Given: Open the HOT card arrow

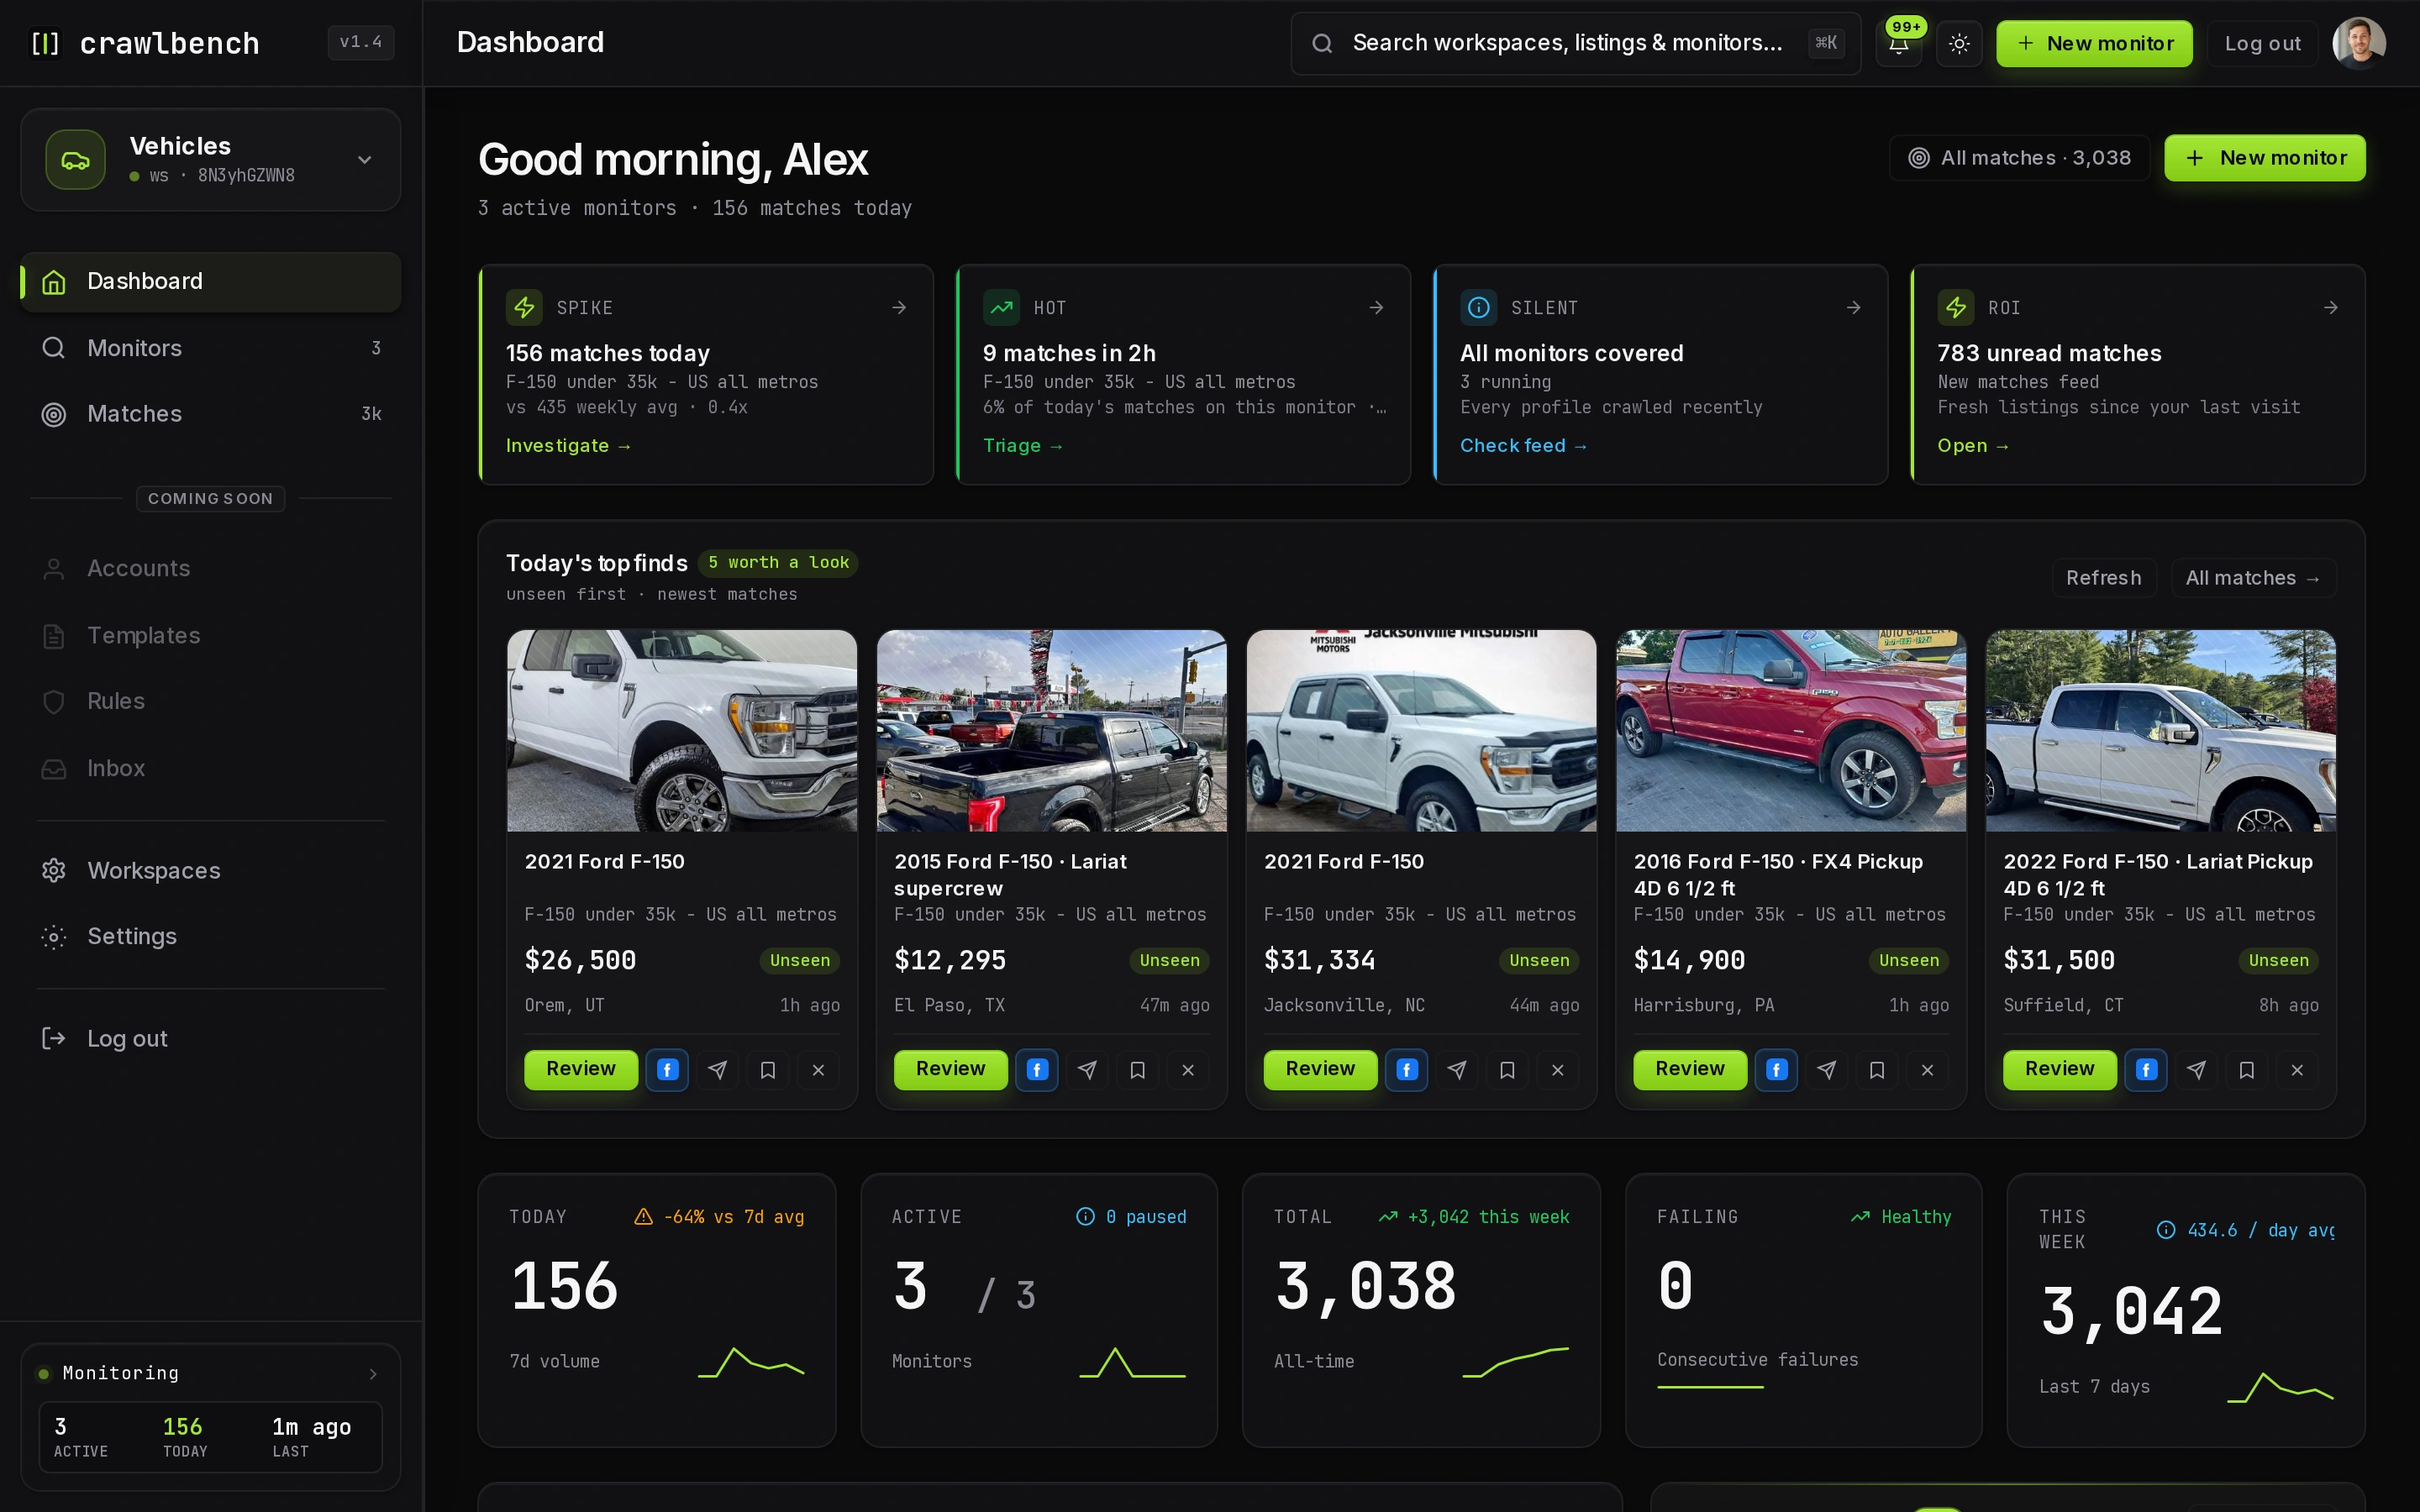Looking at the screenshot, I should 1376,308.
